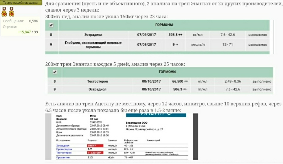Screen dimensions: 283x164
Task: Click the 'Вивамедика ООО' text in report
Action: tap(137, 123)
